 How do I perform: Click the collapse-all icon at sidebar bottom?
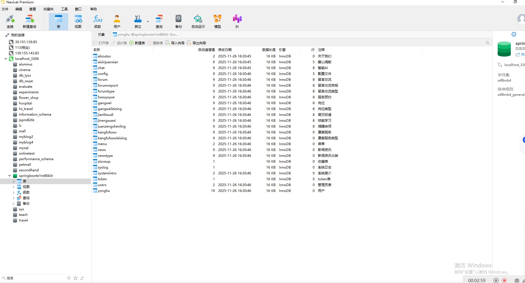coord(82,278)
